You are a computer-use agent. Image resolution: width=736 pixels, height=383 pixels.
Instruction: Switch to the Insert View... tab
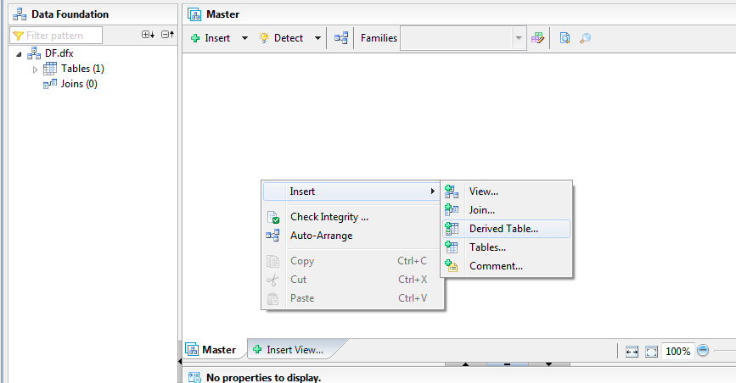click(x=294, y=349)
